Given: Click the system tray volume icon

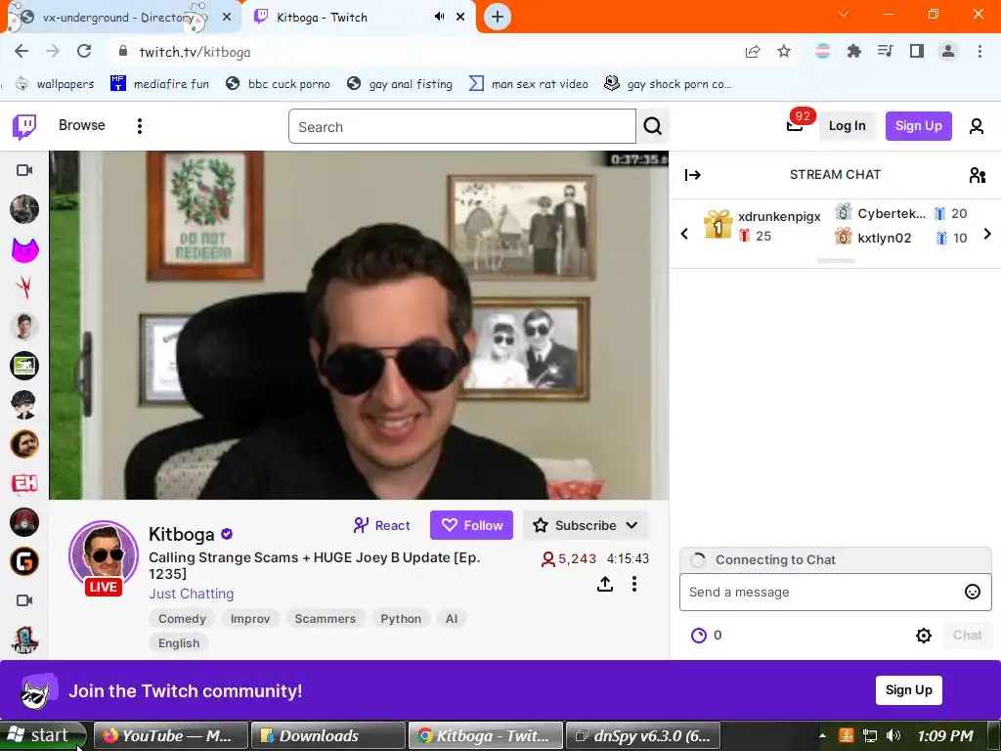Looking at the screenshot, I should (x=893, y=735).
